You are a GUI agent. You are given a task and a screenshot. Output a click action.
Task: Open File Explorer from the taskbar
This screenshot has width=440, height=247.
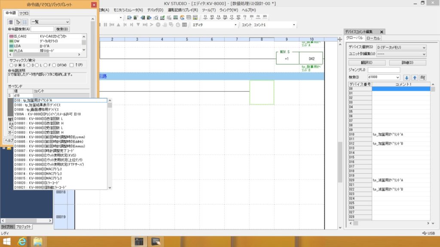pos(37,241)
